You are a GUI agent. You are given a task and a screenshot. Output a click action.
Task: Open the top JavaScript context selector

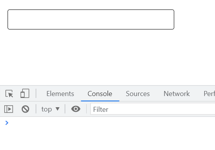click(x=50, y=109)
